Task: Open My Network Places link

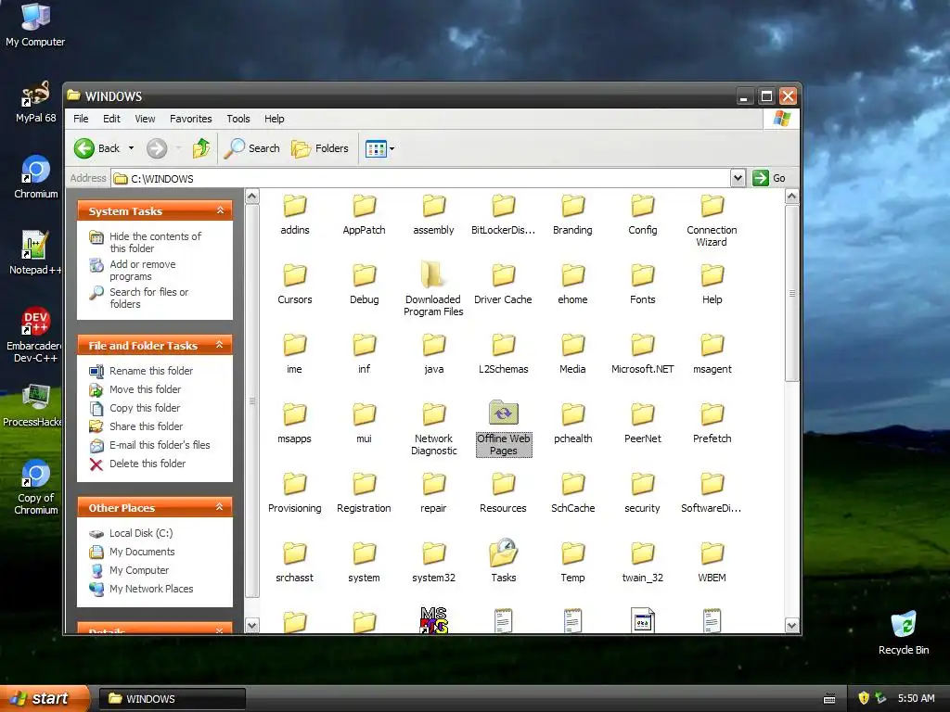Action: click(141, 589)
